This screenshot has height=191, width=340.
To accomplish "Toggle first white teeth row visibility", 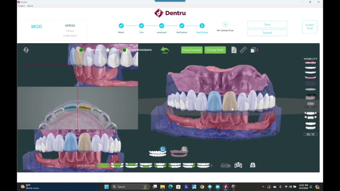I will click(x=310, y=68).
